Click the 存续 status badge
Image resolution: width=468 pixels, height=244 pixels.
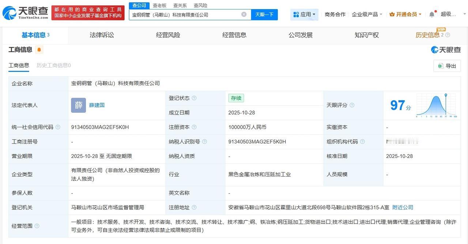point(236,98)
